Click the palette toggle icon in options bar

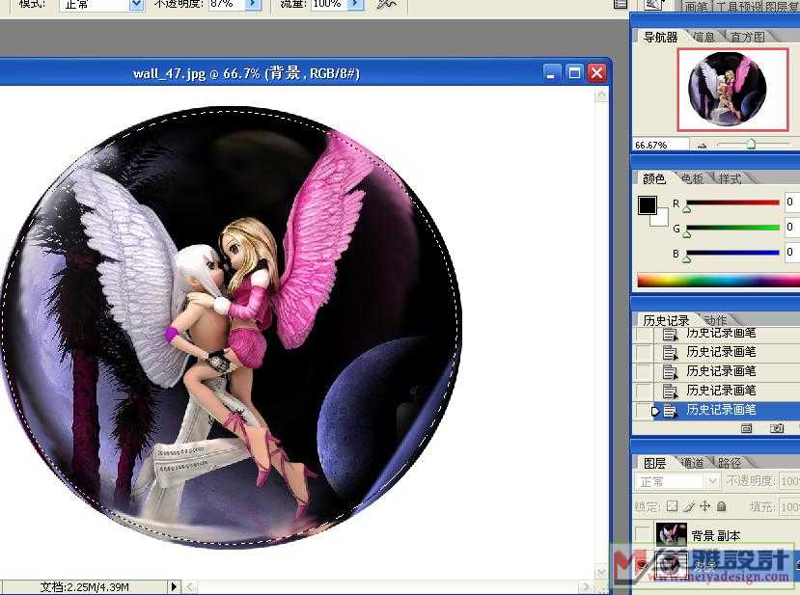coord(621,4)
